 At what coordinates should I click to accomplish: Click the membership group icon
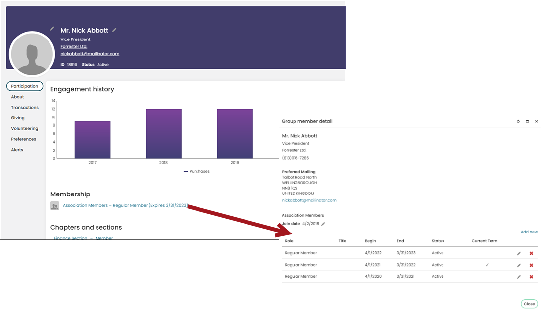click(55, 206)
